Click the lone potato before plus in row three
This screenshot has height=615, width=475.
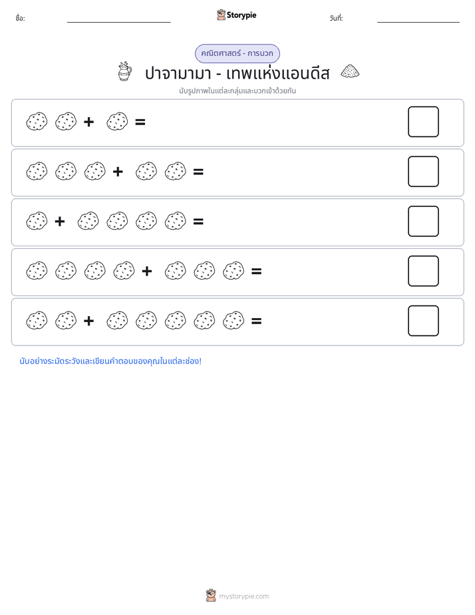pyautogui.click(x=37, y=221)
